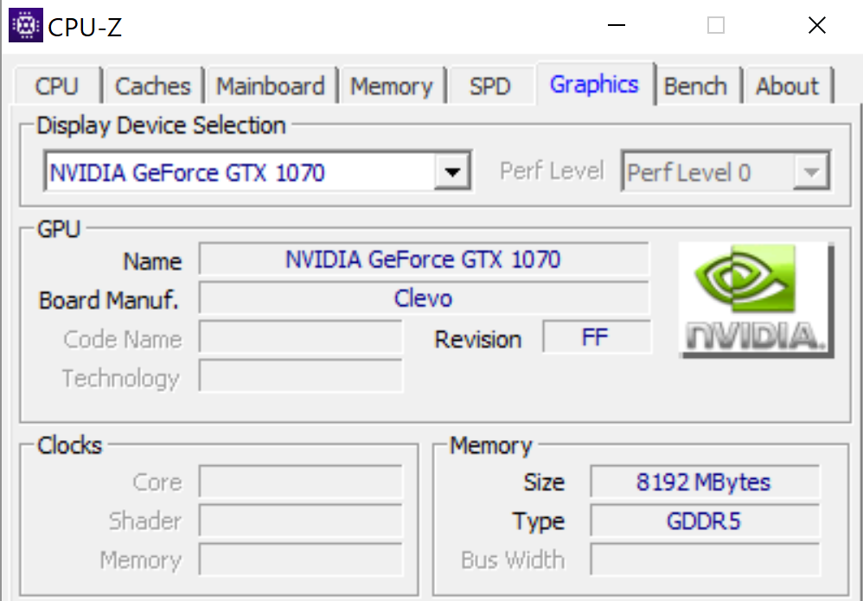This screenshot has width=863, height=601.
Task: Click the CPU-Z app icon in title bar
Action: pos(26,25)
